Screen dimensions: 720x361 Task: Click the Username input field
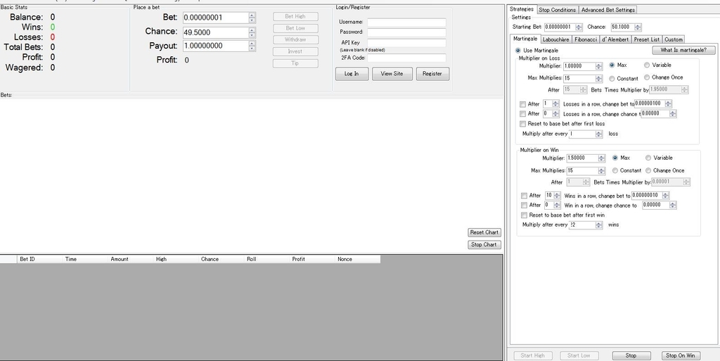(x=406, y=22)
